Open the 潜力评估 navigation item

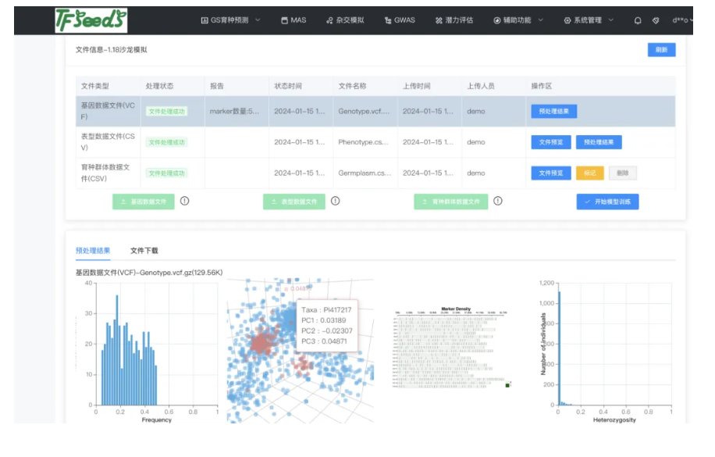point(454,20)
